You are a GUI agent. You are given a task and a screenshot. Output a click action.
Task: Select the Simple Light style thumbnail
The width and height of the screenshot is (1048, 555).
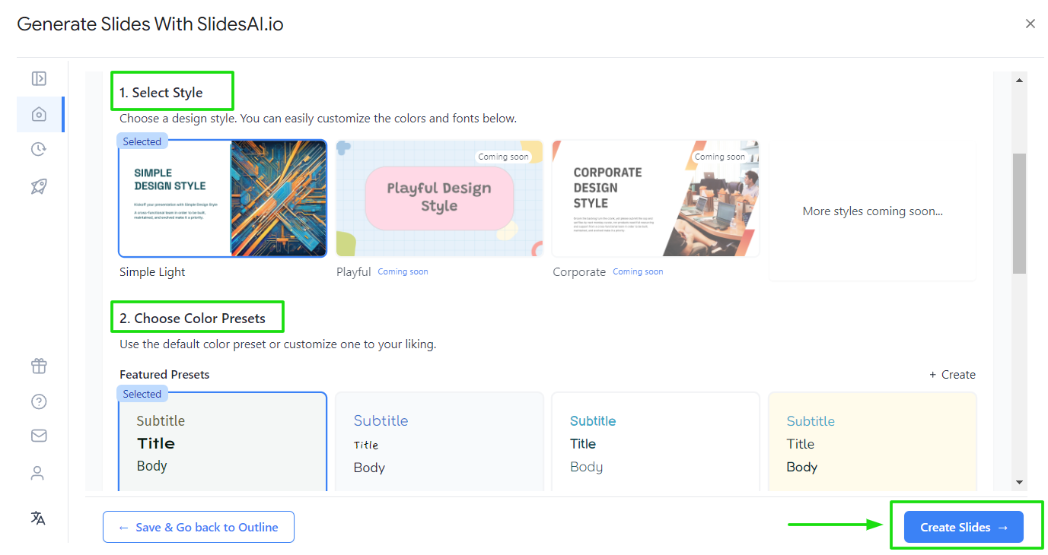[x=223, y=198]
